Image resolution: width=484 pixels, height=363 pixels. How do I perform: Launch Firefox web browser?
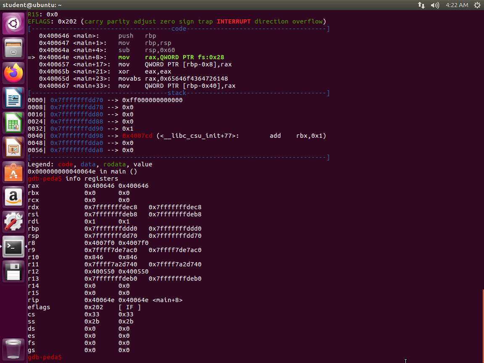pyautogui.click(x=13, y=74)
